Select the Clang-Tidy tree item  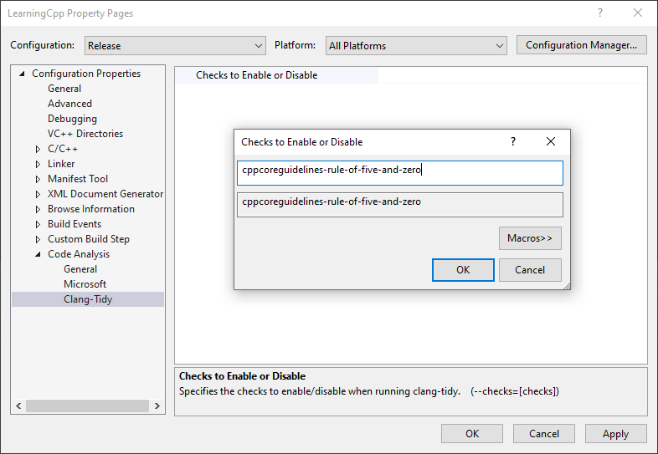tap(88, 299)
